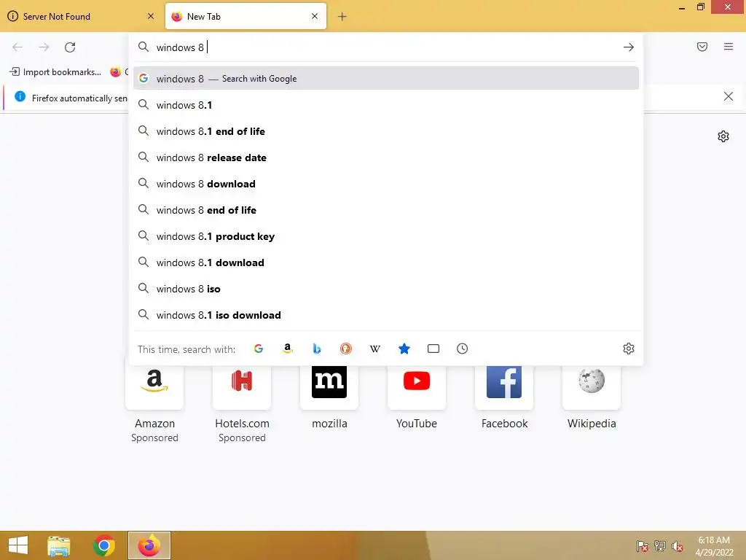Launch File Explorer from taskbar

(x=59, y=545)
